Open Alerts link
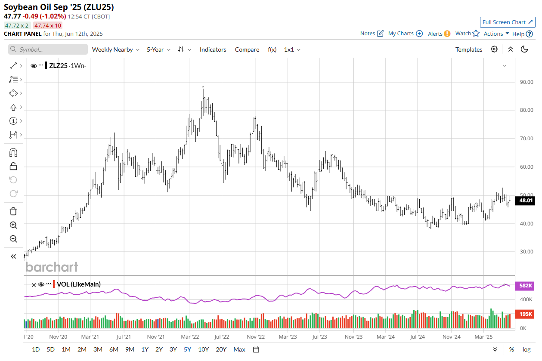Screen dimensions: 542x361 (439, 34)
